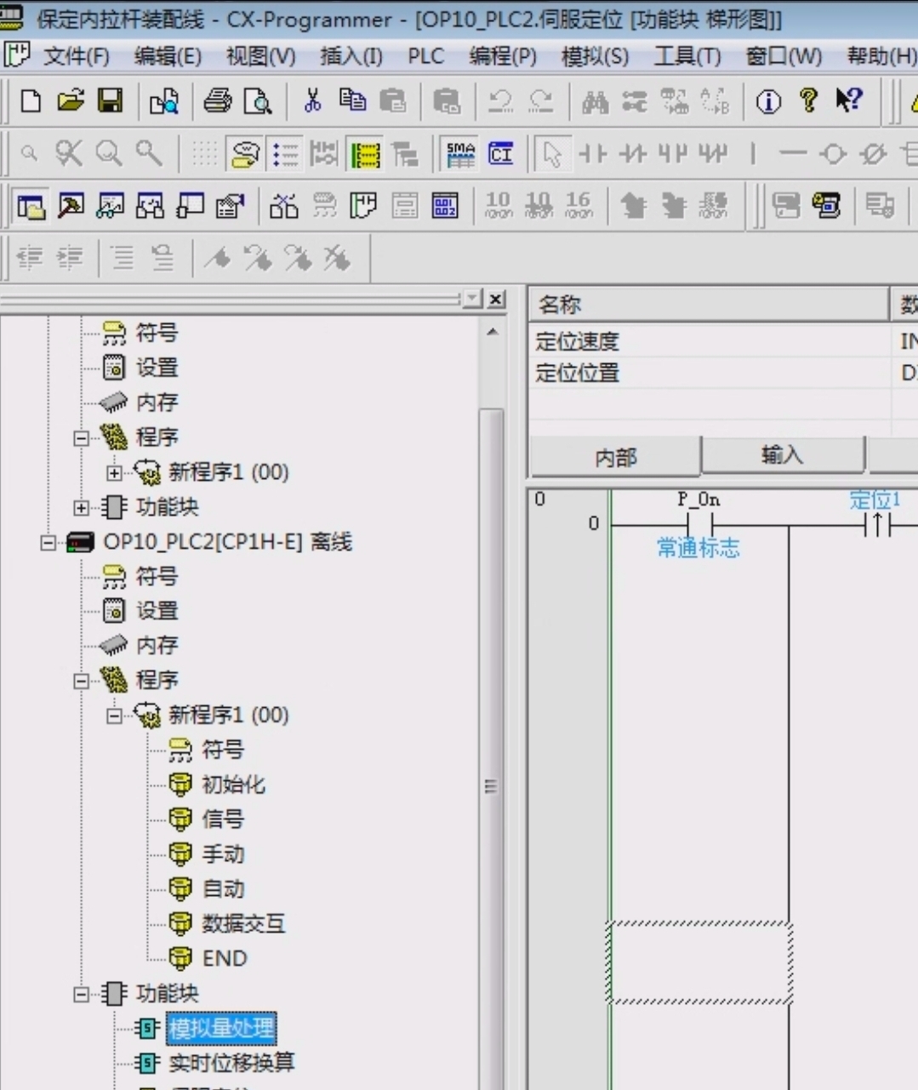Click the Print icon in the toolbar

point(218,101)
